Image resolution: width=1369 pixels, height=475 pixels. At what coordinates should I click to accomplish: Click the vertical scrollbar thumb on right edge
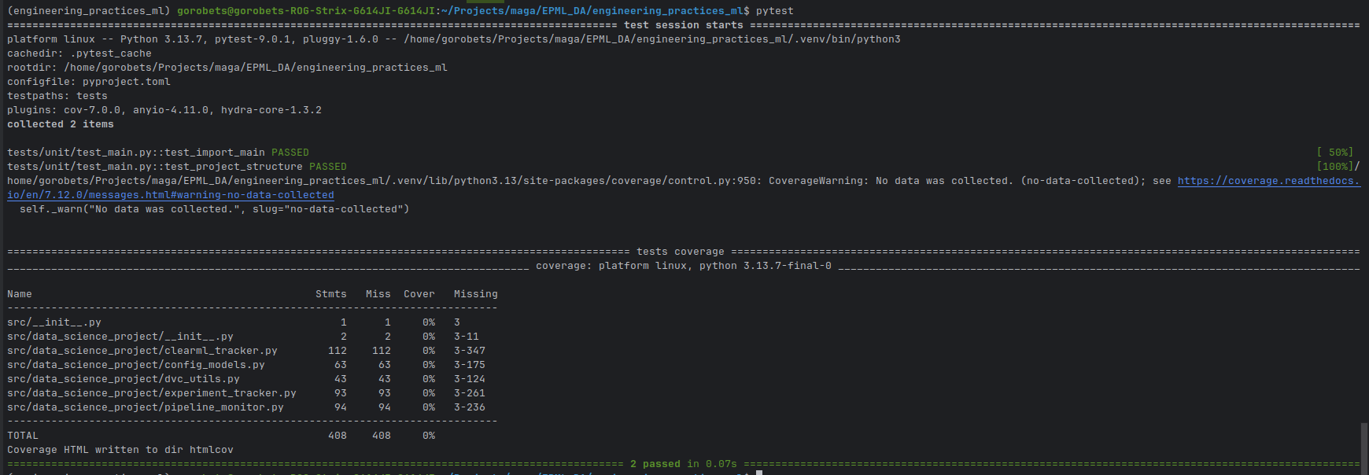1364,447
